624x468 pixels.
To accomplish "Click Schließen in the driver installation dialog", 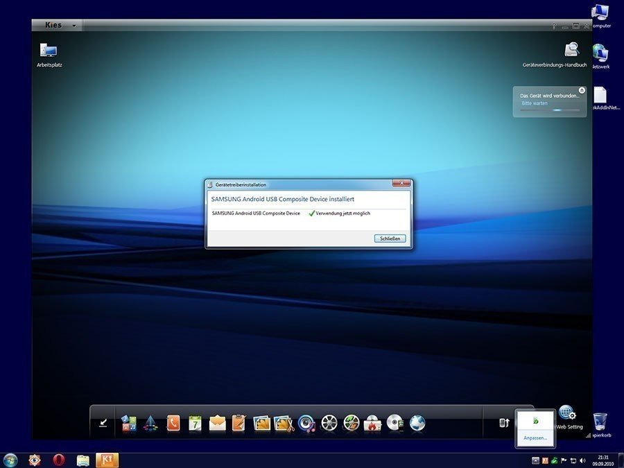I will 390,239.
